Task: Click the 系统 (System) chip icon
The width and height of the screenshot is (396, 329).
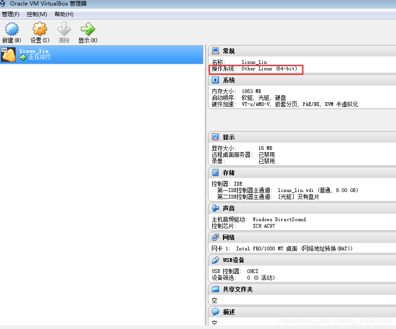Action: pyautogui.click(x=215, y=80)
